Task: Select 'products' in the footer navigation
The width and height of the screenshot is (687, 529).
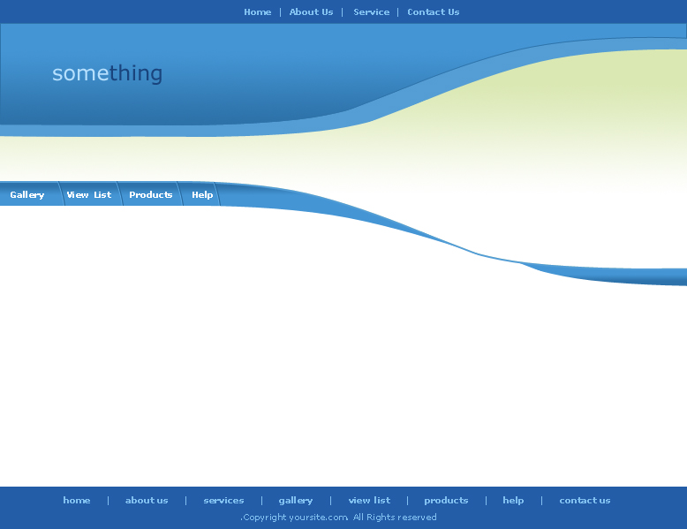Action: click(x=446, y=501)
